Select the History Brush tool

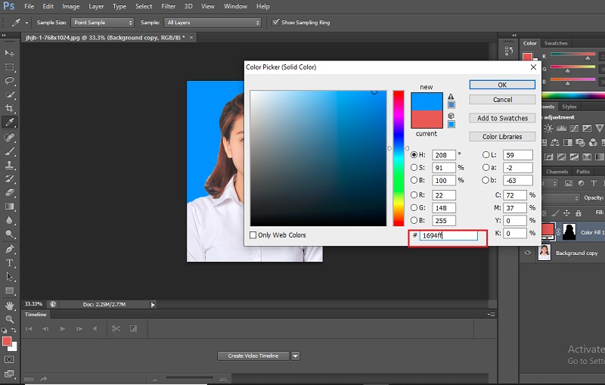(10, 179)
